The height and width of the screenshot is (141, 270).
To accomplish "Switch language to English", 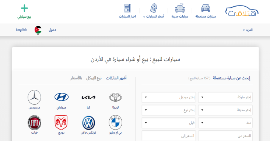I will click(x=21, y=29).
